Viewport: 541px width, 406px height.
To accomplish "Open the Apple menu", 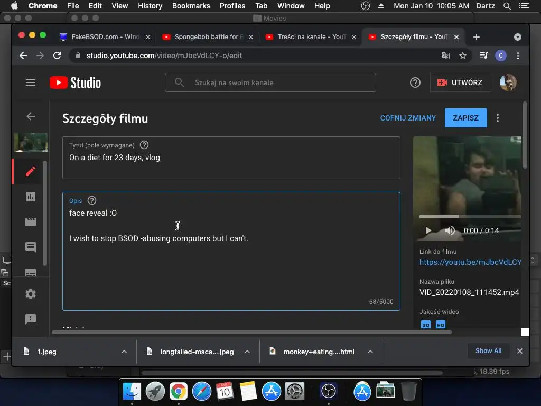I will 14,6.
